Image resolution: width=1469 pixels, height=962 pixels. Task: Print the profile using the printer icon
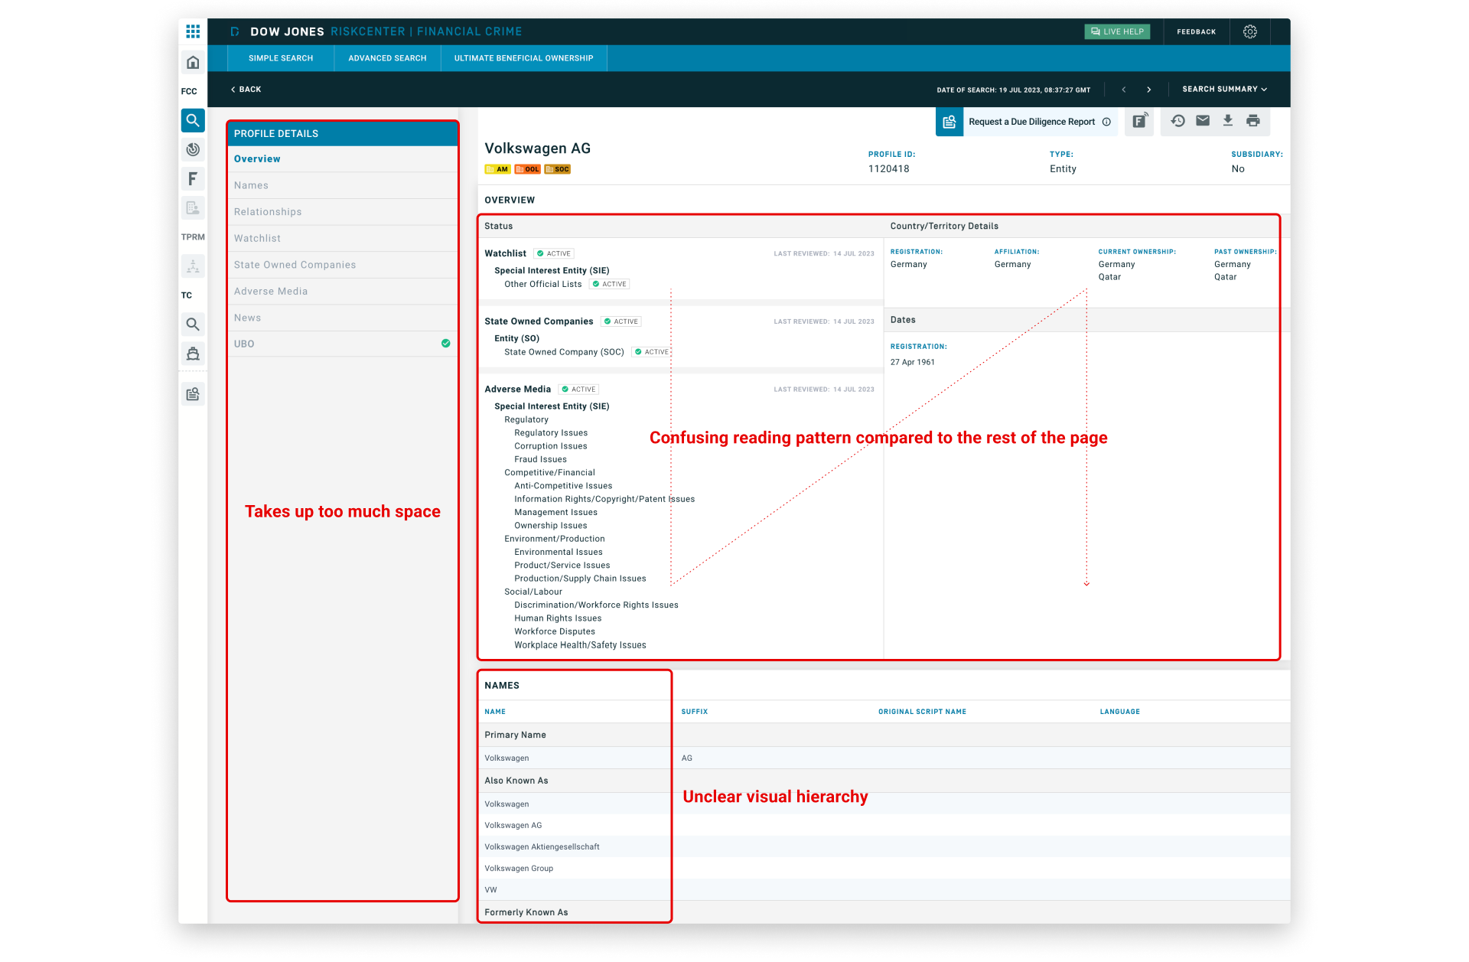click(x=1253, y=121)
